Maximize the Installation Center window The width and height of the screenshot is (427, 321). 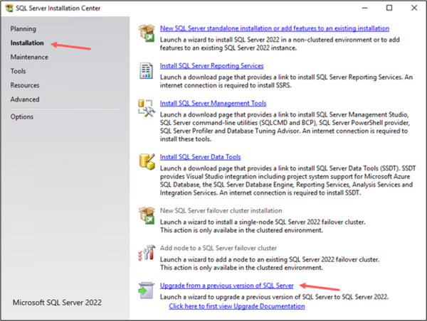389,8
